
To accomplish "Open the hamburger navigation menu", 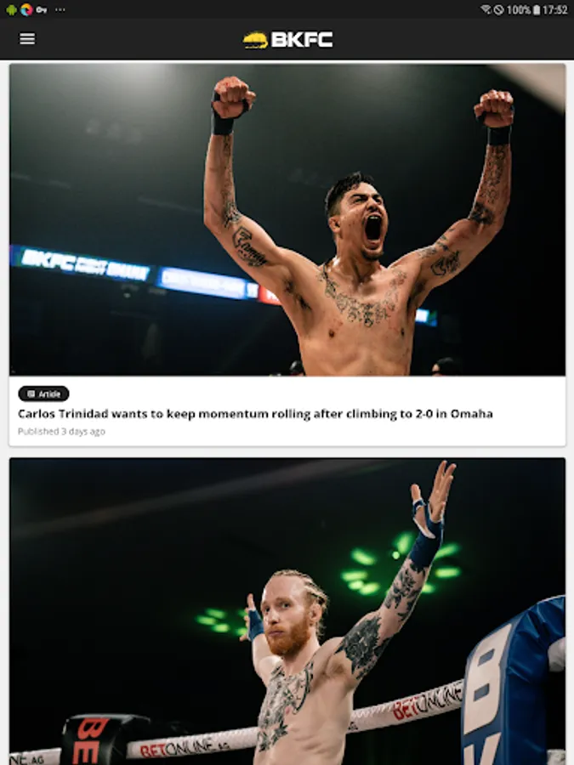I will [x=27, y=38].
